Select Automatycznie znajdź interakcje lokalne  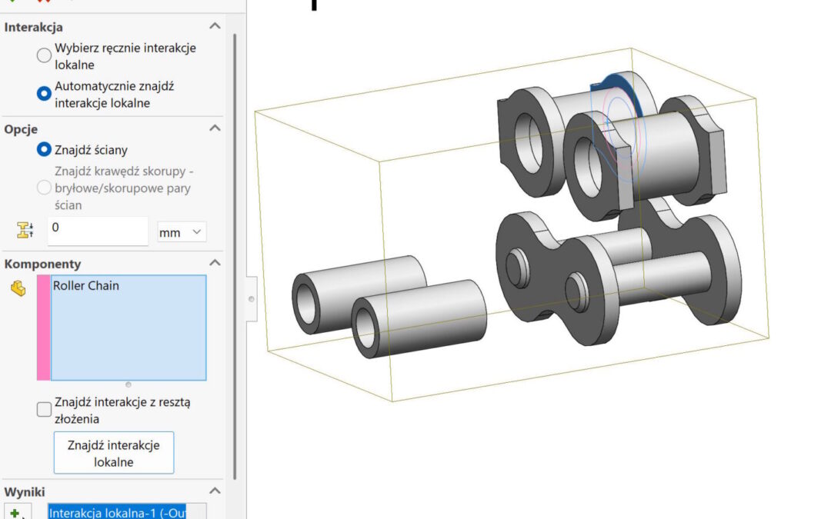click(45, 94)
